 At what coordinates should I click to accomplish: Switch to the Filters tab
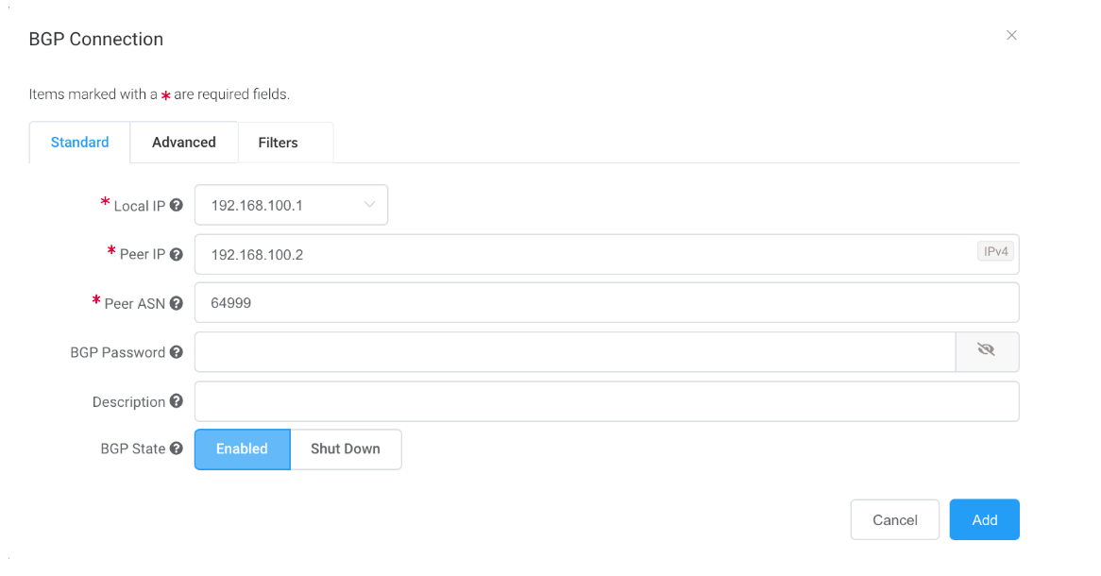point(279,143)
